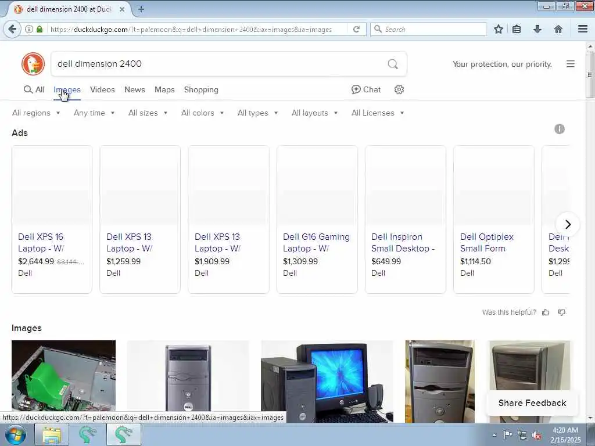Open a new tab with plus button
595x446 pixels.
pos(141,9)
